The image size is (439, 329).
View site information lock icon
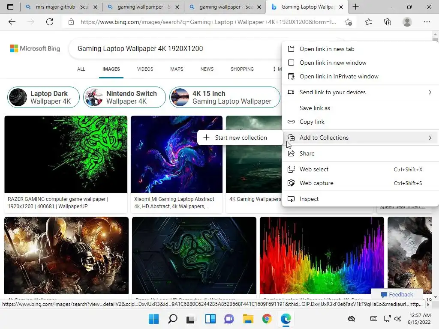tap(71, 22)
